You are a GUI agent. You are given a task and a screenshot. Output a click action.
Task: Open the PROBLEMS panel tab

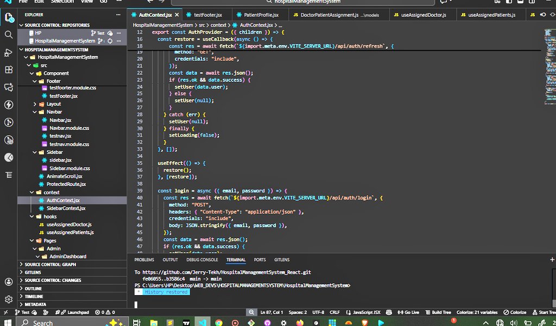[143, 260]
